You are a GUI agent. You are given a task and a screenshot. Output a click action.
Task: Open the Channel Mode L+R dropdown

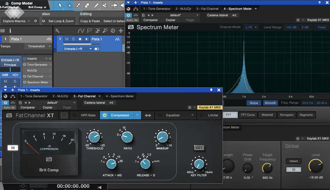(251, 27)
